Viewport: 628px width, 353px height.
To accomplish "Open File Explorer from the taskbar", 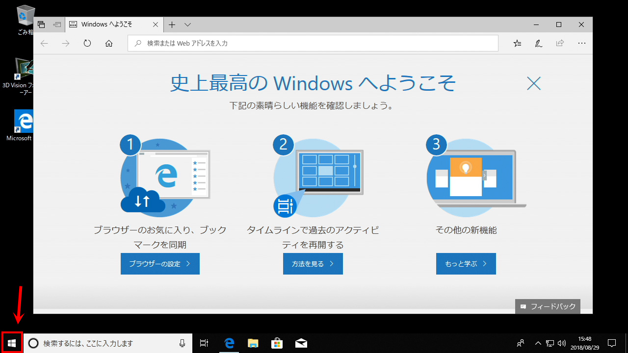I will click(x=253, y=343).
